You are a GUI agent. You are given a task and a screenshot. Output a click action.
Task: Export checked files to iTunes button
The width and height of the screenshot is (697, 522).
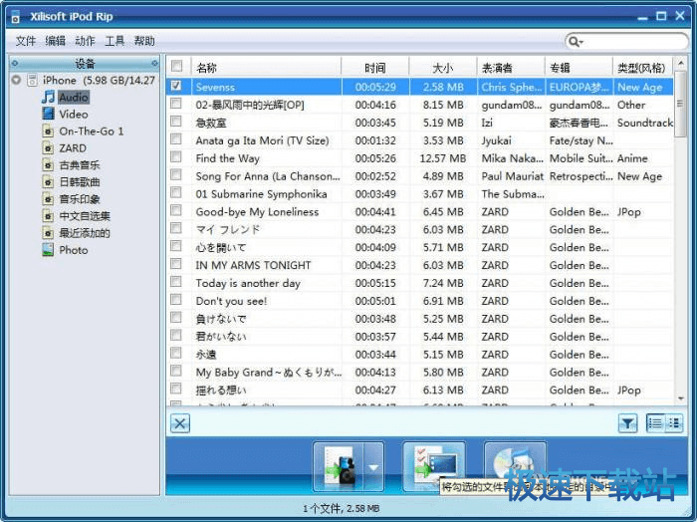coord(516,467)
